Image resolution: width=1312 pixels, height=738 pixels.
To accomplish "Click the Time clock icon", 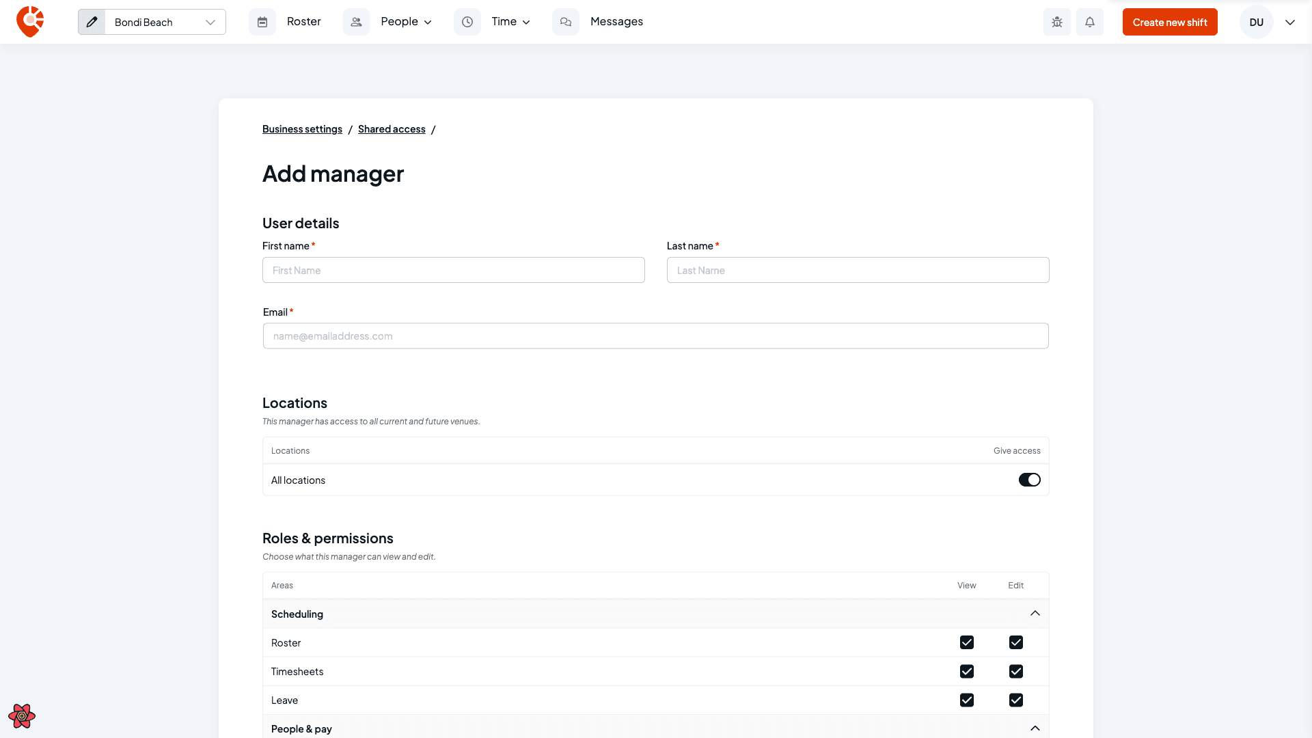I will 467,22.
